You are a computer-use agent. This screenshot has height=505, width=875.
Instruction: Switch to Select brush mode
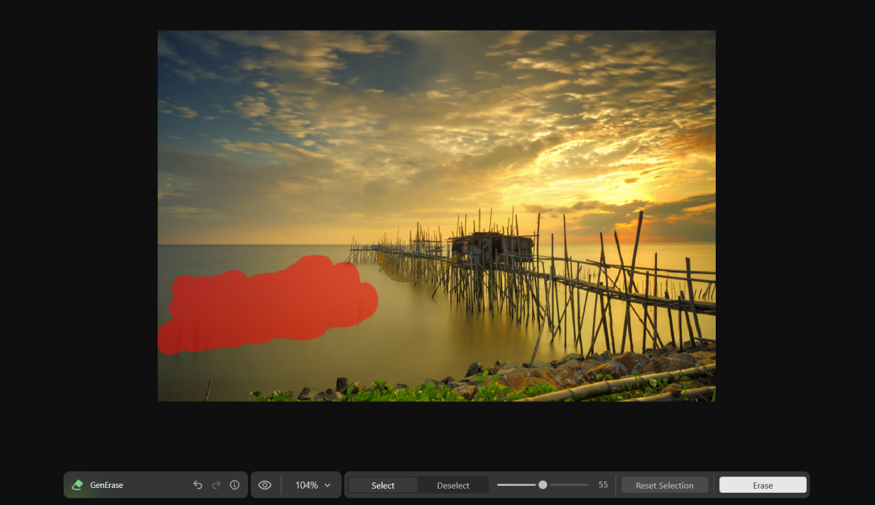[x=383, y=485]
